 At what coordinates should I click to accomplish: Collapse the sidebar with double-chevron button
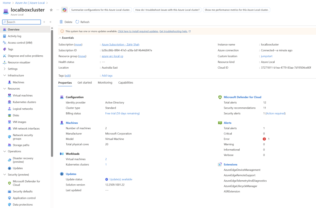click(x=50, y=22)
